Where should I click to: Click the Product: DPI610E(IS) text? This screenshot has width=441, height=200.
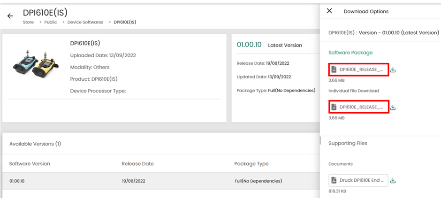point(94,79)
